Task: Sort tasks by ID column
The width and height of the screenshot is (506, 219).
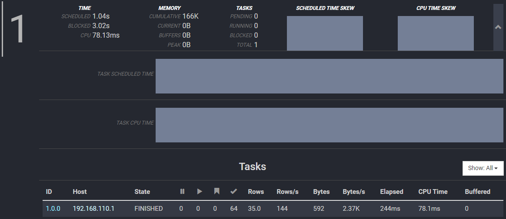Action: pyautogui.click(x=49, y=192)
